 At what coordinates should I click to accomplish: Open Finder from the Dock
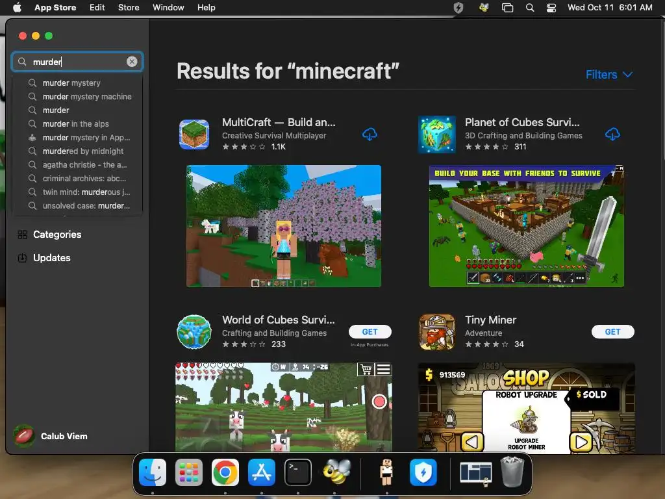coord(153,472)
